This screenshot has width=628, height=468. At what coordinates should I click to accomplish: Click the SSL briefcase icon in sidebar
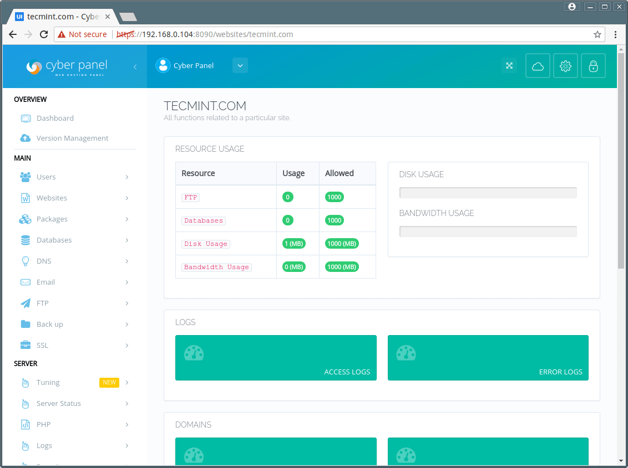coord(26,345)
